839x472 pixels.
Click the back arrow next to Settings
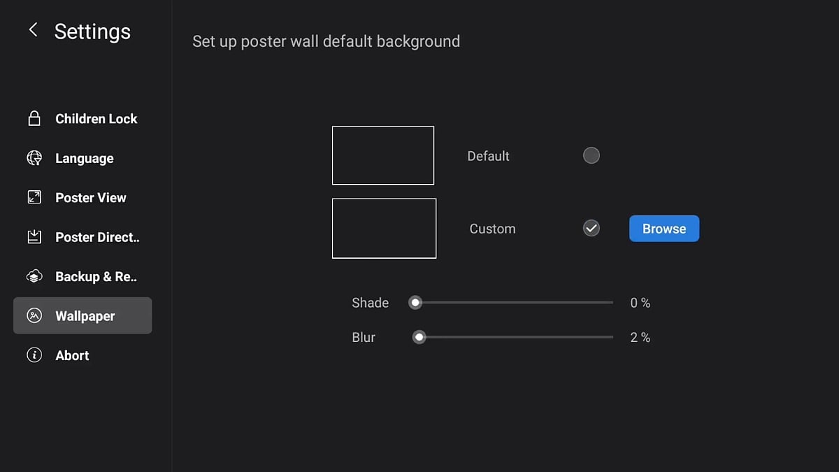33,30
